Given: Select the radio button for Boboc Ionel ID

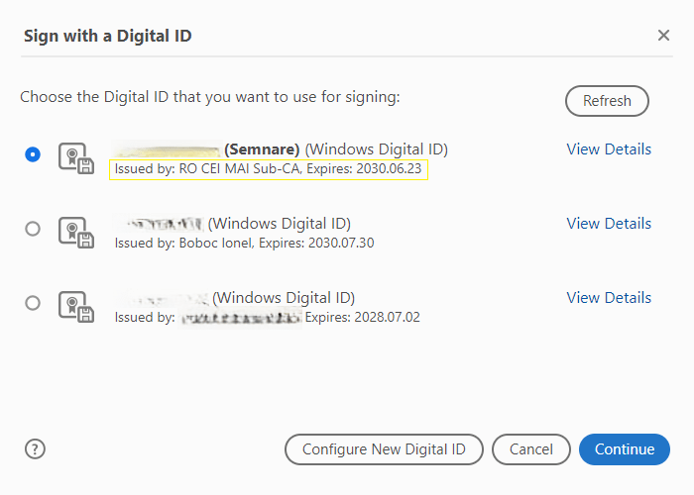Looking at the screenshot, I should click(x=33, y=229).
